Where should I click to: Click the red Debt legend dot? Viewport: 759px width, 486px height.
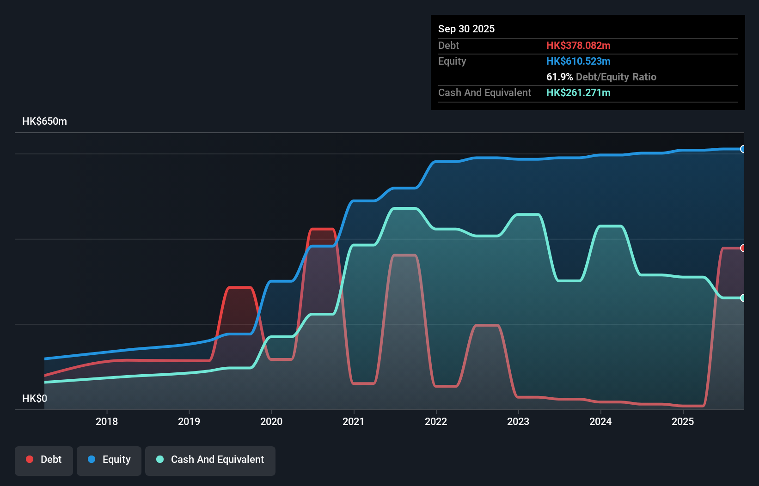[29, 459]
